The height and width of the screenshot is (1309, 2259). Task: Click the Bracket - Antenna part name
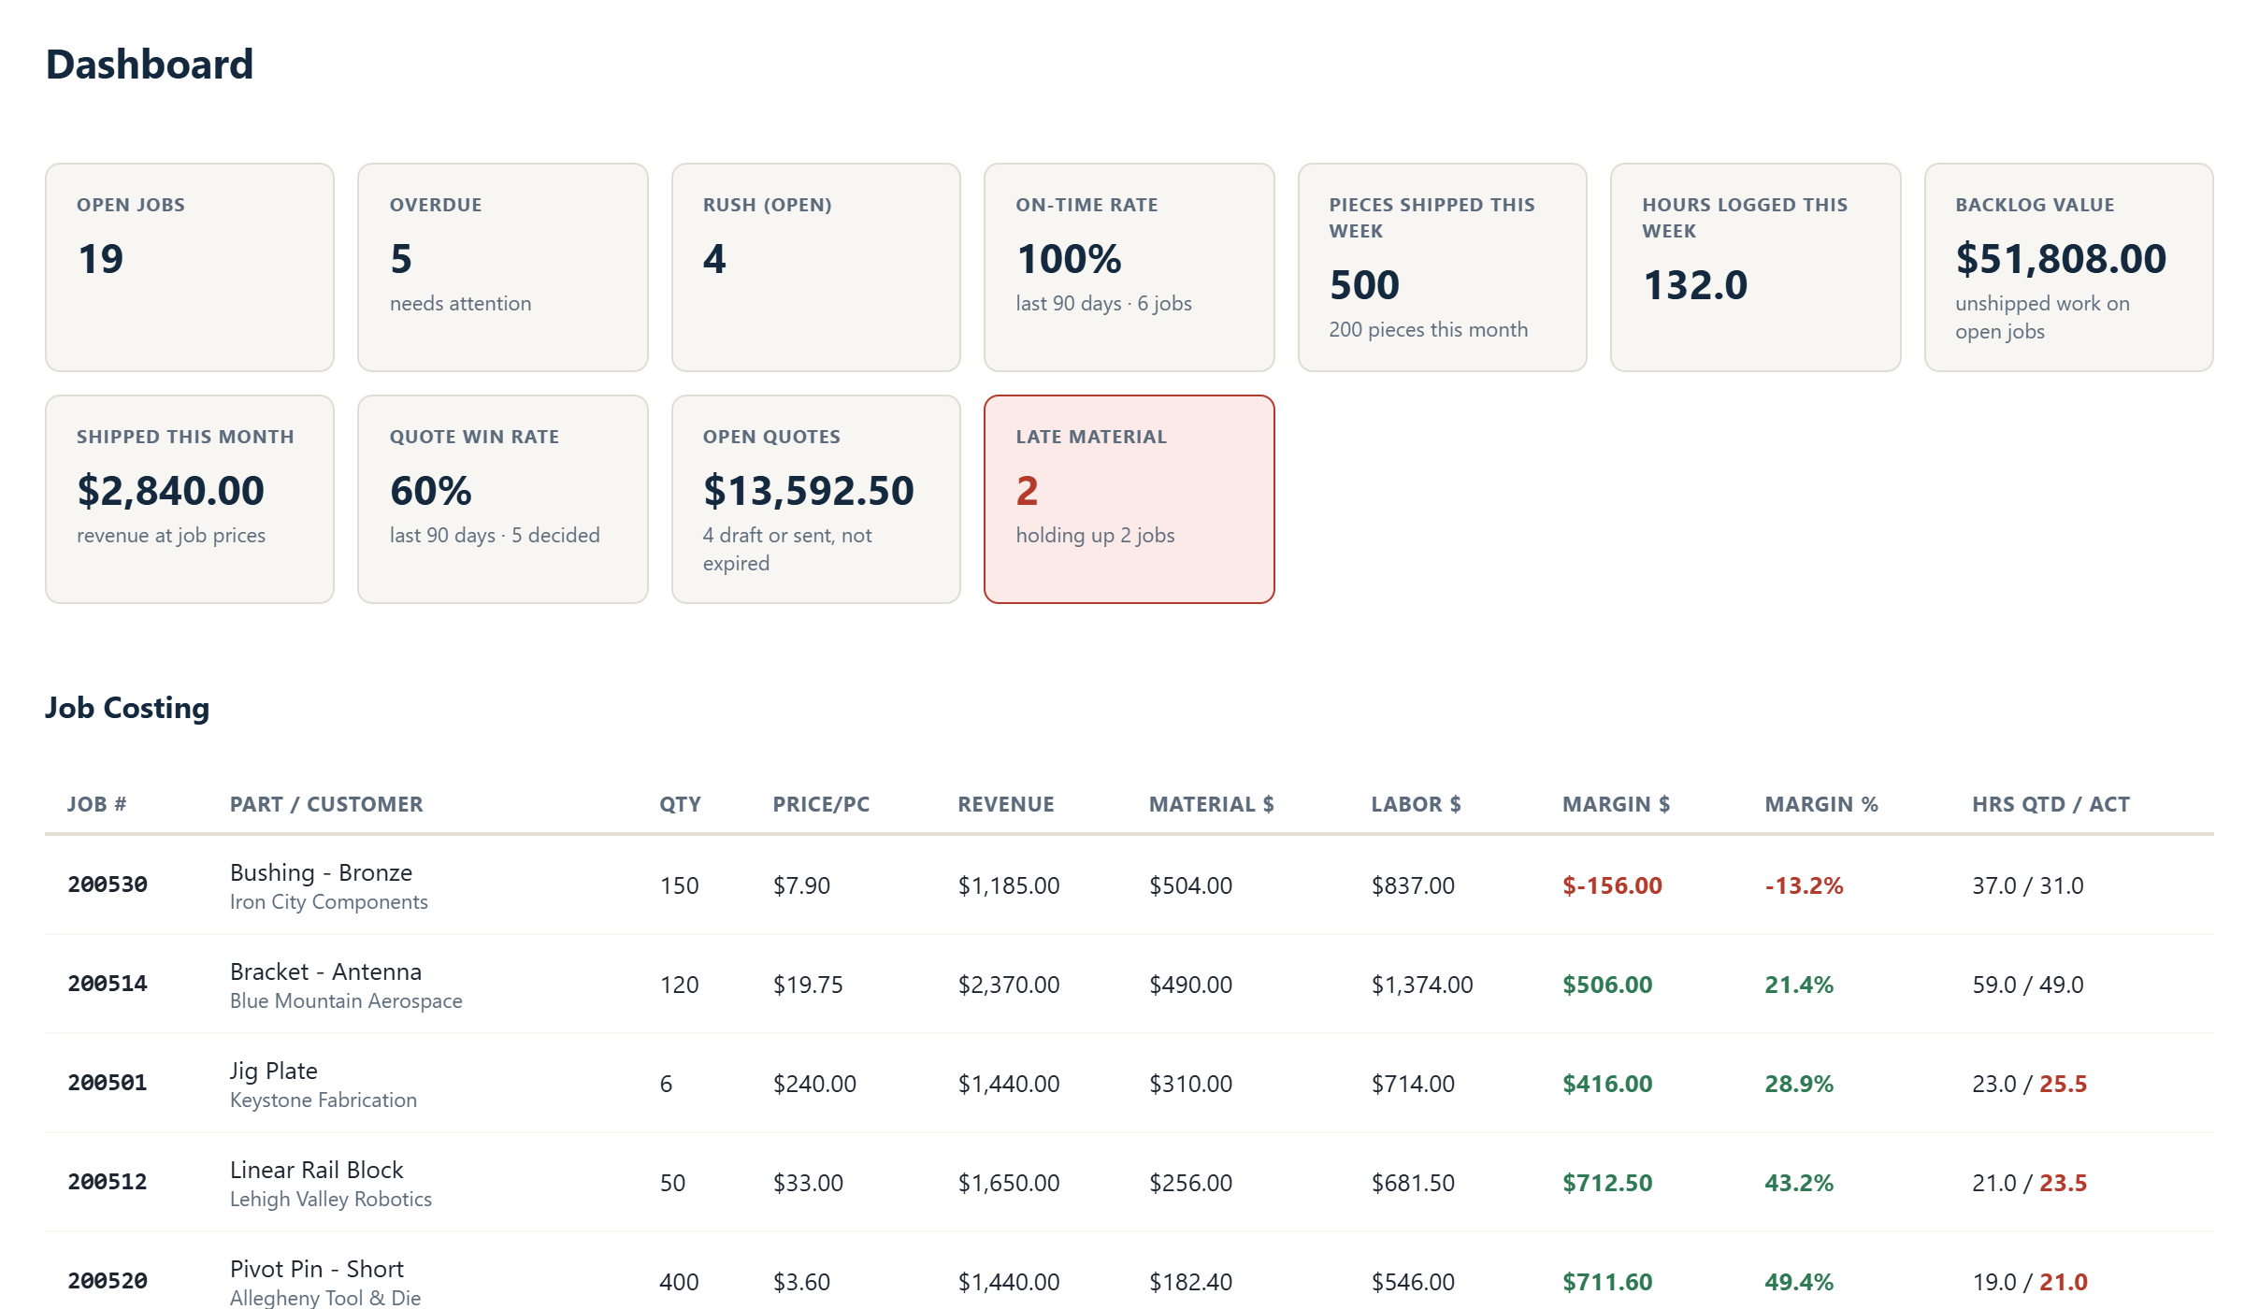[325, 971]
